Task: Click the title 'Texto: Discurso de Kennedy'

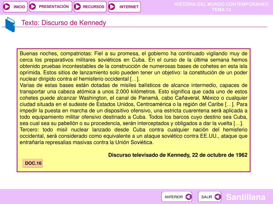Action: (63, 23)
